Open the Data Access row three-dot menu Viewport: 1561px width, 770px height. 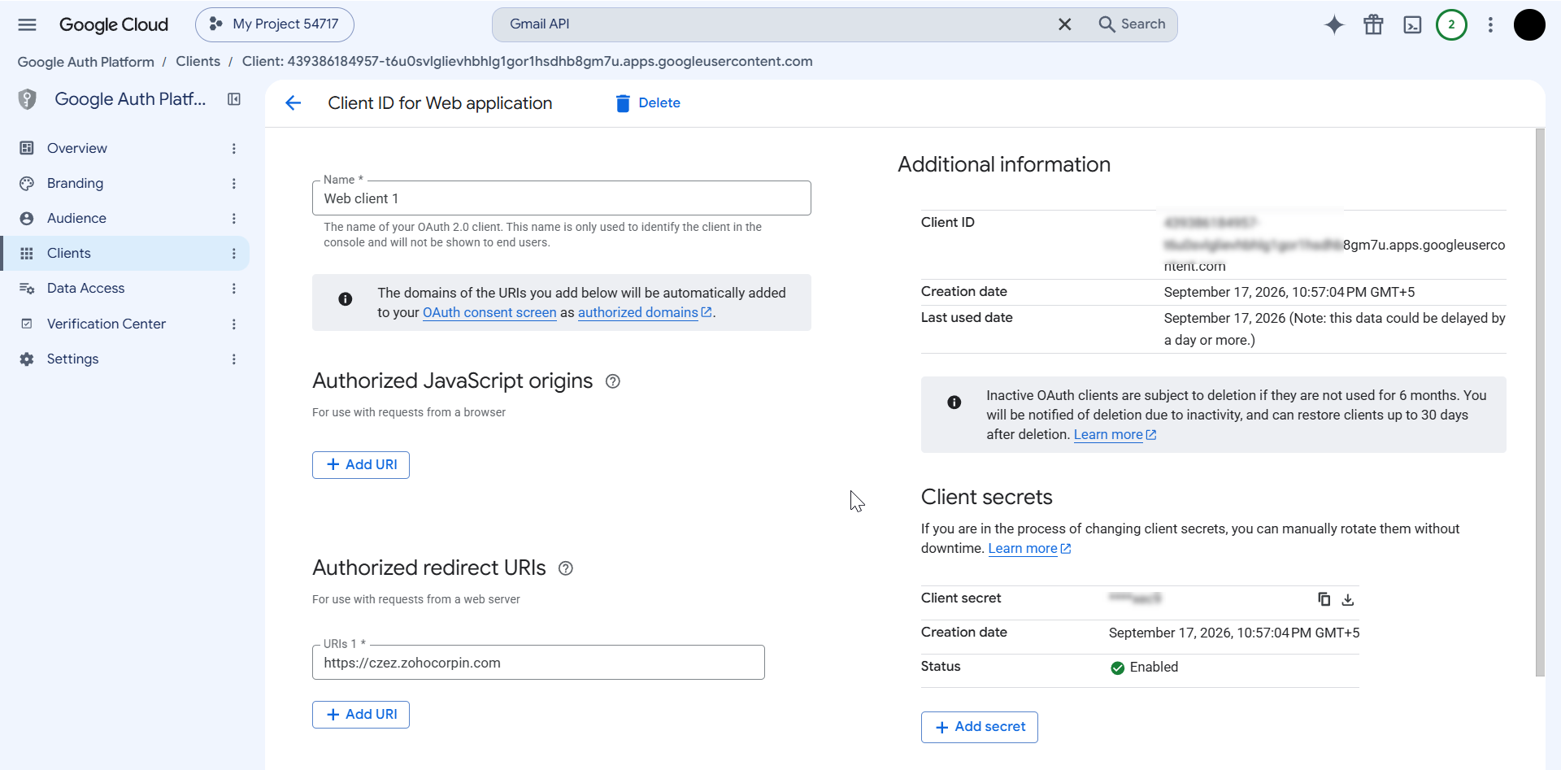click(x=234, y=288)
